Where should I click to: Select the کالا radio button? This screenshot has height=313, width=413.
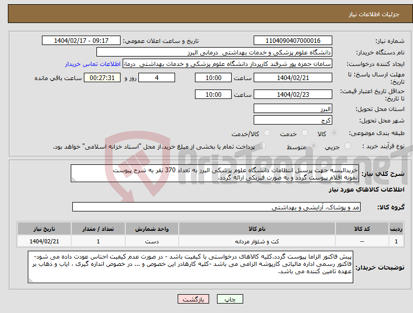click(334, 133)
